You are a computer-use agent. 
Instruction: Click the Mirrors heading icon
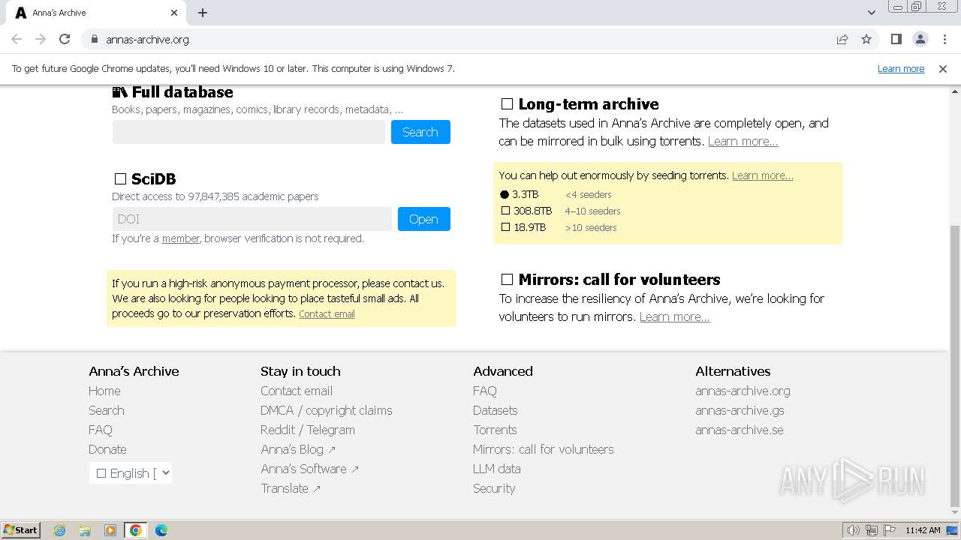coord(507,280)
